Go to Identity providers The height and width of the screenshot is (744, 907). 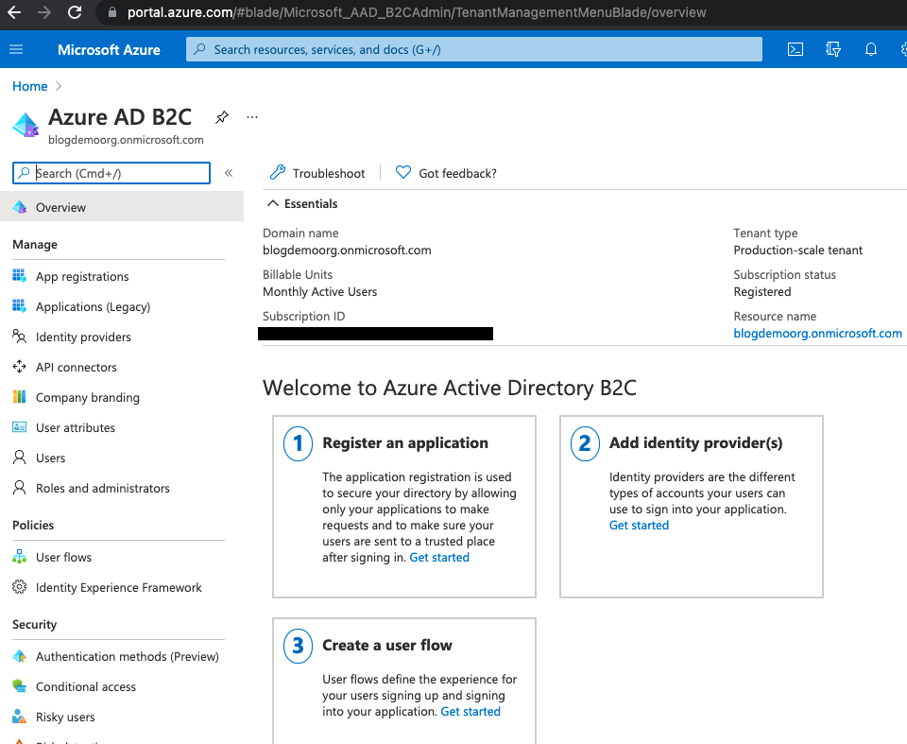[x=83, y=337]
